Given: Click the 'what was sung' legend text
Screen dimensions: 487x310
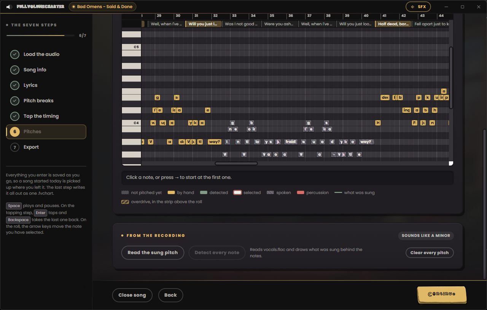Looking at the screenshot, I should coord(359,193).
